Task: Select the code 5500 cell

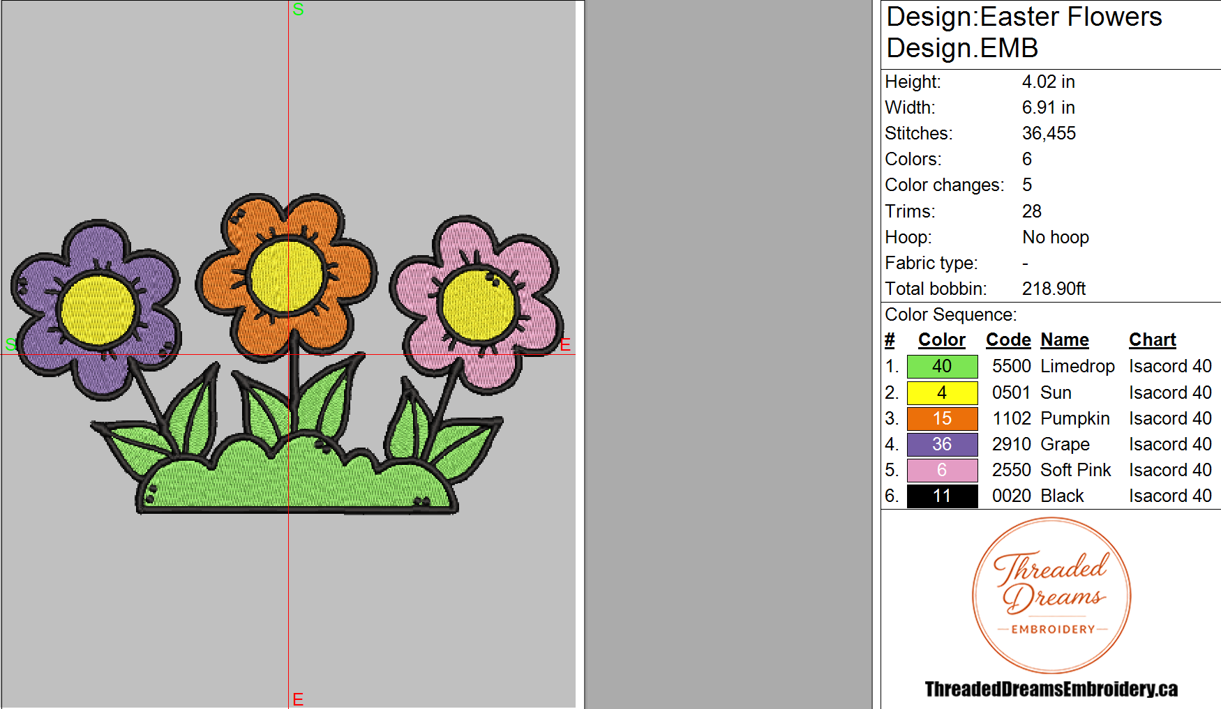Action: point(1012,367)
